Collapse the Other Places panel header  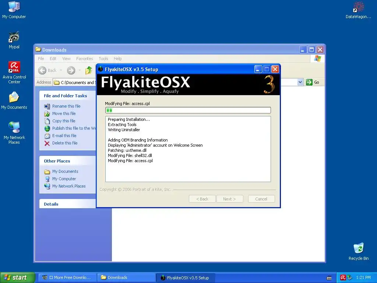click(x=68, y=161)
